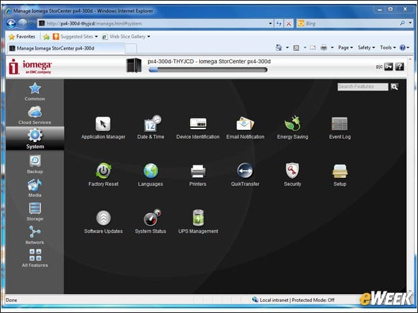
Task: Click the Read Mail icon
Action: click(x=313, y=48)
